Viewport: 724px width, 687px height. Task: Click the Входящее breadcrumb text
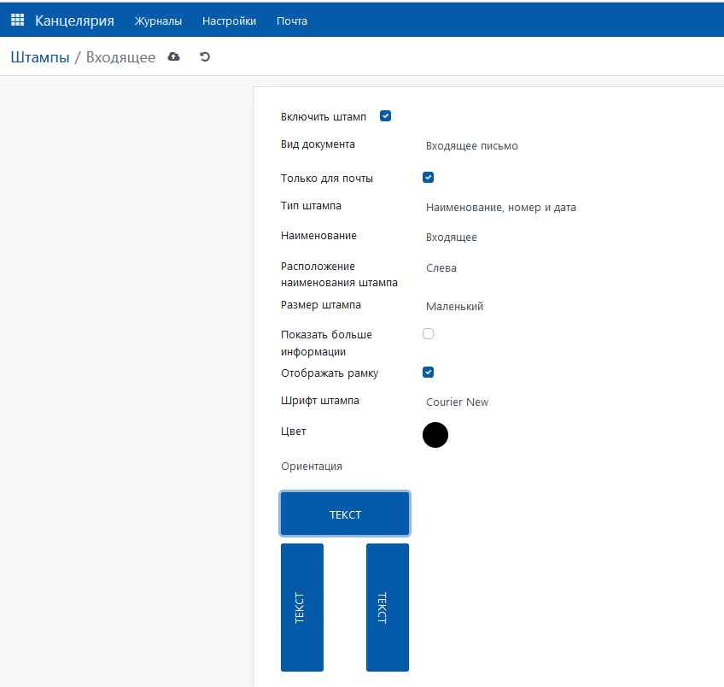pyautogui.click(x=120, y=57)
